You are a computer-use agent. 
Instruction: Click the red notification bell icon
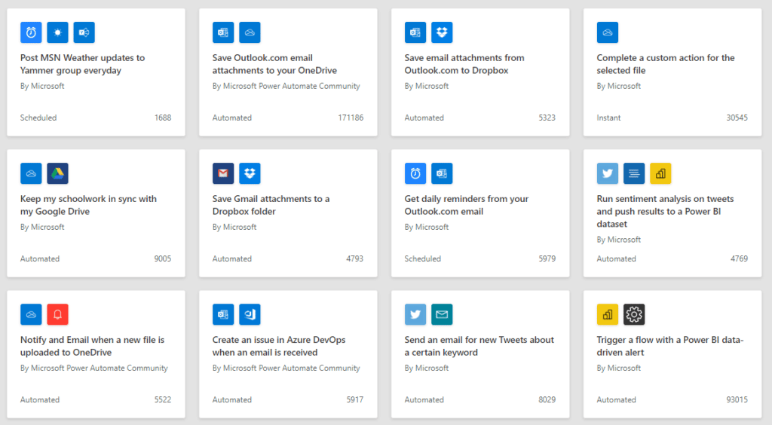[57, 314]
